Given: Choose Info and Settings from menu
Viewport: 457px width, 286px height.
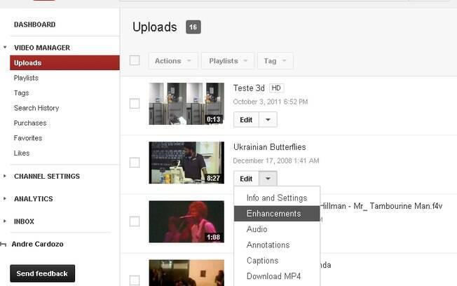Looking at the screenshot, I should [277, 198].
